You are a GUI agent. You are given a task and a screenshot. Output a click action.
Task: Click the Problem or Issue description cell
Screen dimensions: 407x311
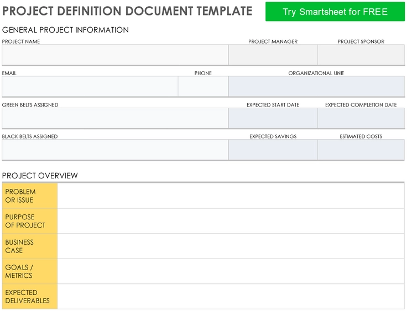231,196
